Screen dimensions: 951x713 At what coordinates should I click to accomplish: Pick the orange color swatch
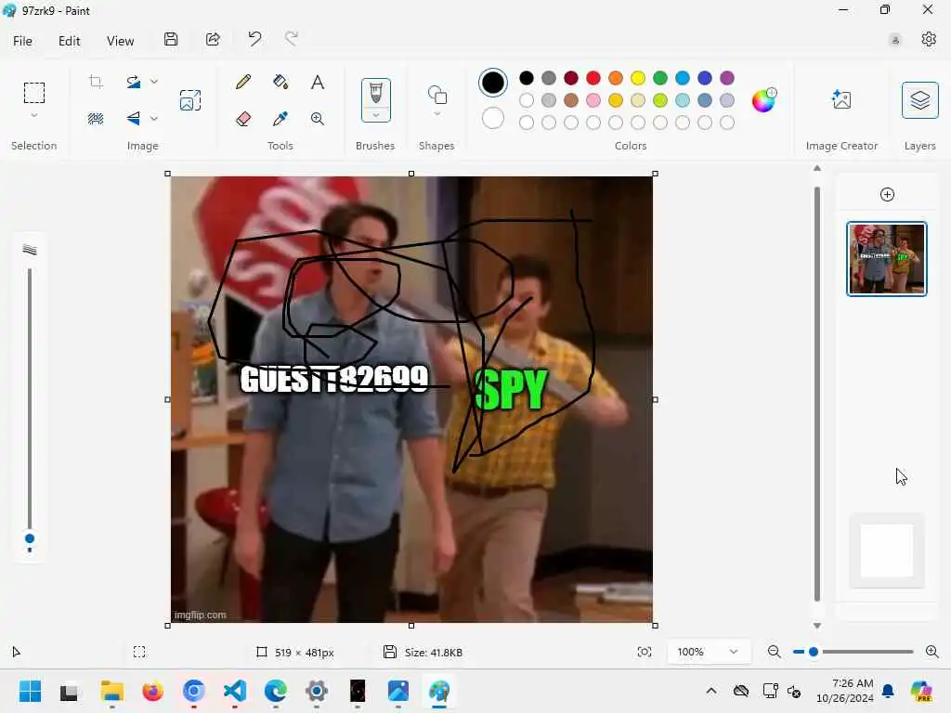pos(616,78)
